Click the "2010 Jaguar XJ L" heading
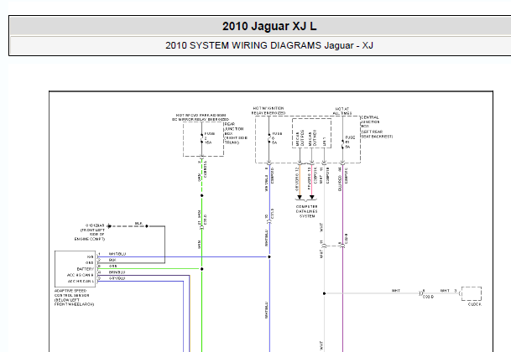The height and width of the screenshot is (352, 511). 269,26
